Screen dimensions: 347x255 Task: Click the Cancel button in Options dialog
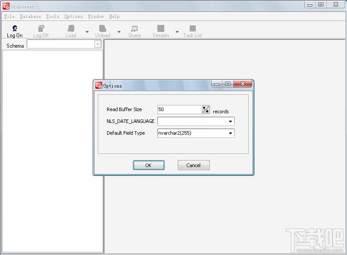coord(194,165)
